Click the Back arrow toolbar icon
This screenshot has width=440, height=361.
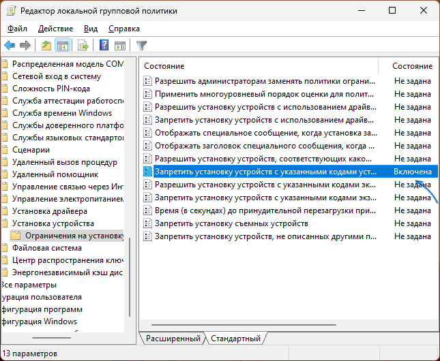[x=10, y=45]
